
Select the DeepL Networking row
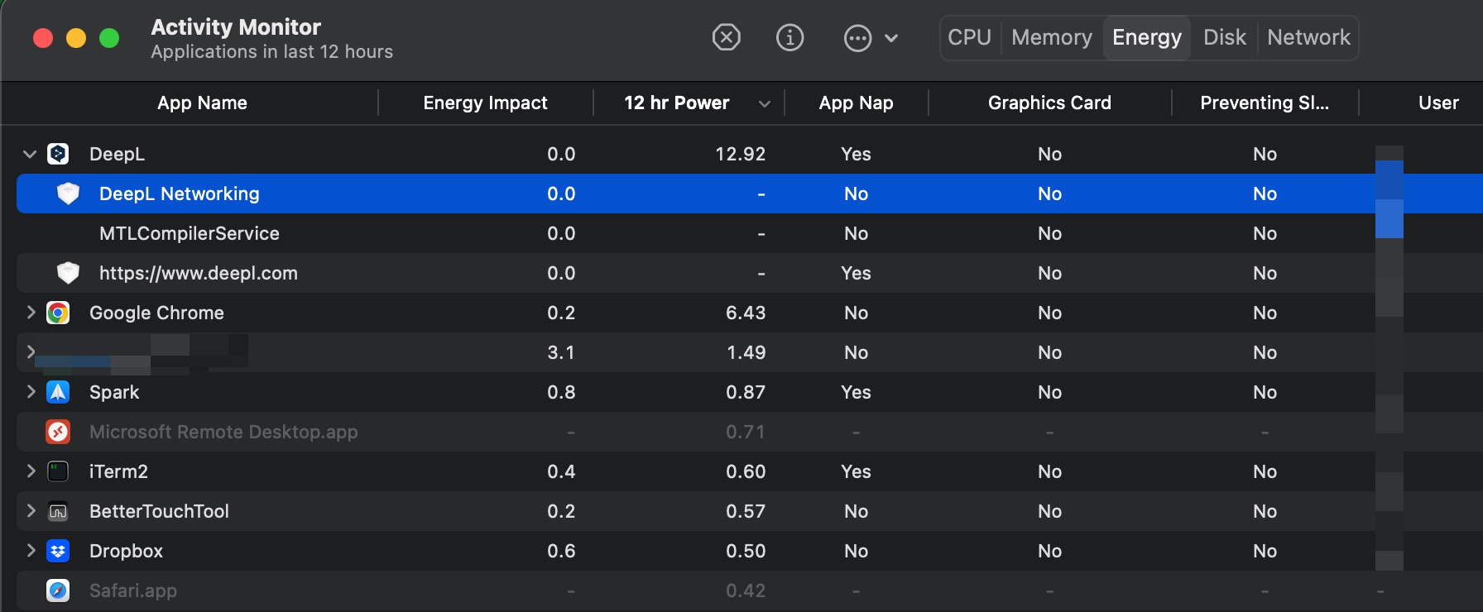[749, 194]
